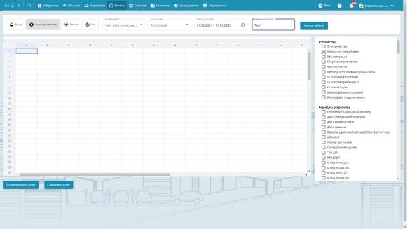Check the Номер договора checkbox
407x229 pixels.
click(324, 142)
